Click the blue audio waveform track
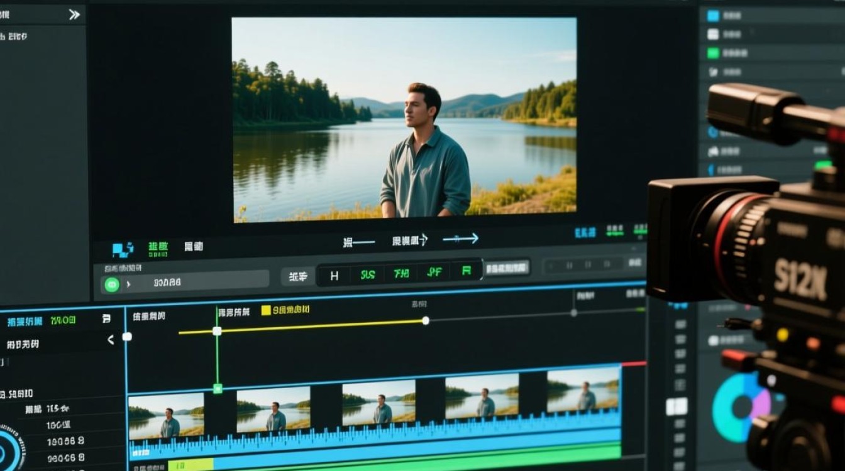Viewport: 845px width, 471px height. [375, 433]
